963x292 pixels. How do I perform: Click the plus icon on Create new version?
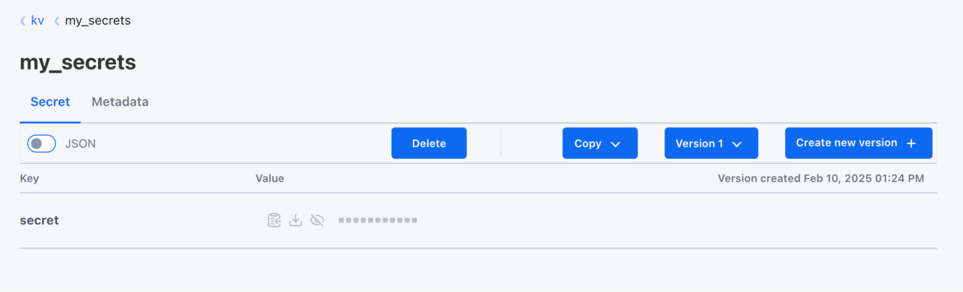pos(912,143)
